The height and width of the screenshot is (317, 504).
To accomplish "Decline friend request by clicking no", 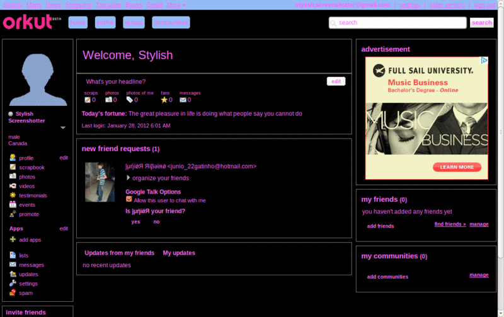I will (x=156, y=222).
